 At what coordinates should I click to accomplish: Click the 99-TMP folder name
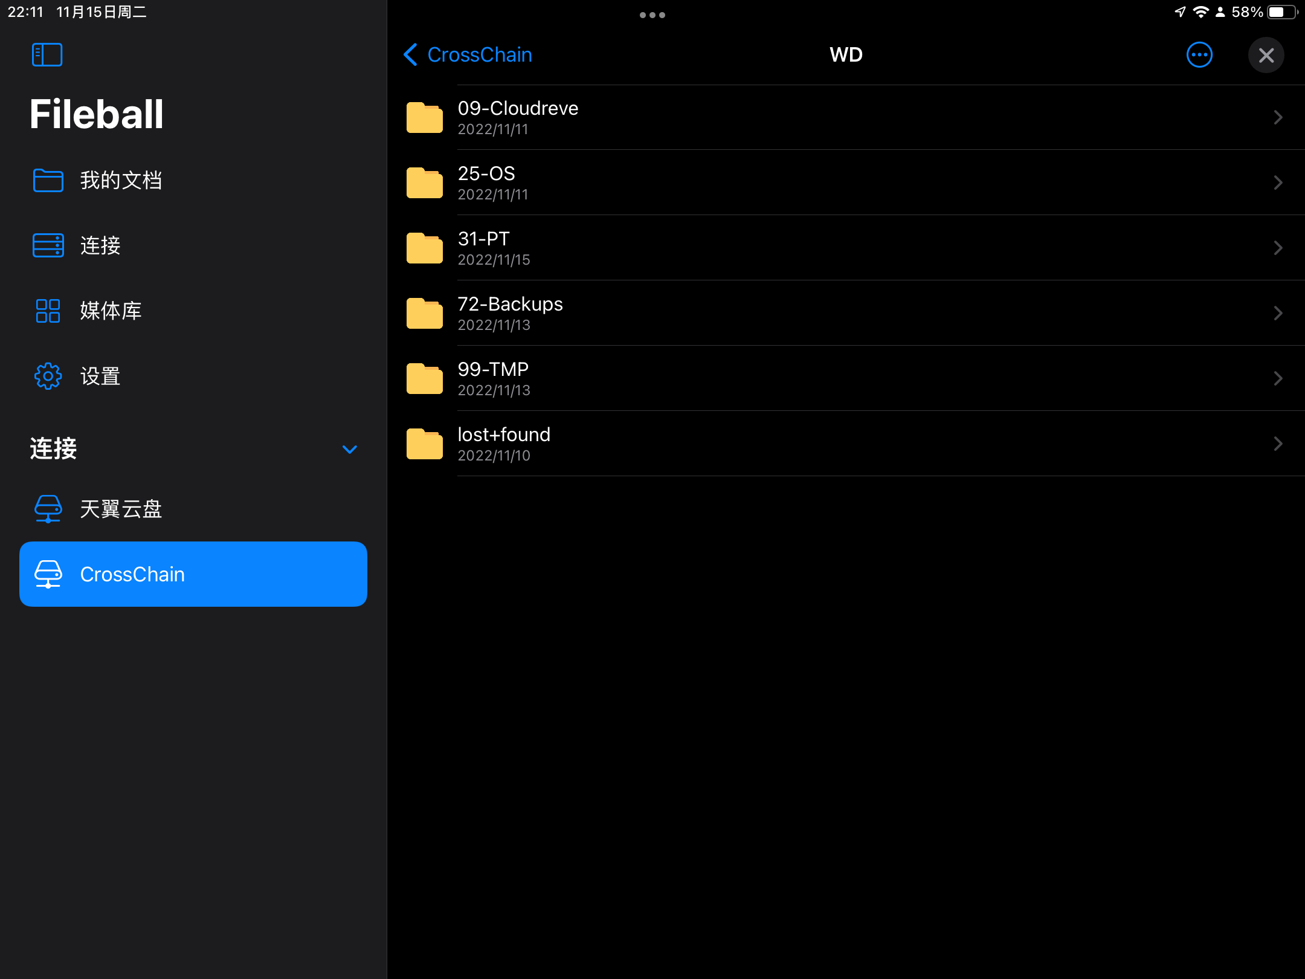[493, 369]
